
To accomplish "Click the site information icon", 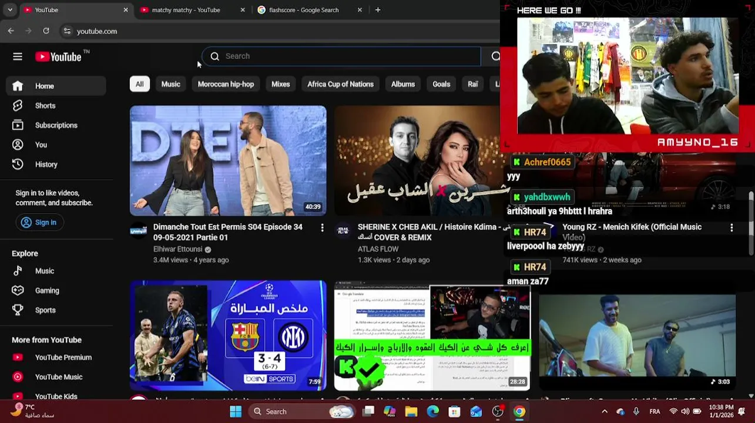I will point(67,31).
